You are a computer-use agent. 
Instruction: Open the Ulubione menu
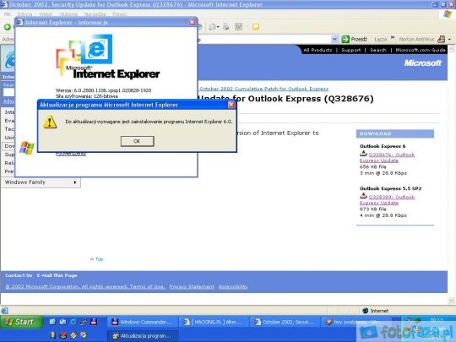(x=68, y=14)
